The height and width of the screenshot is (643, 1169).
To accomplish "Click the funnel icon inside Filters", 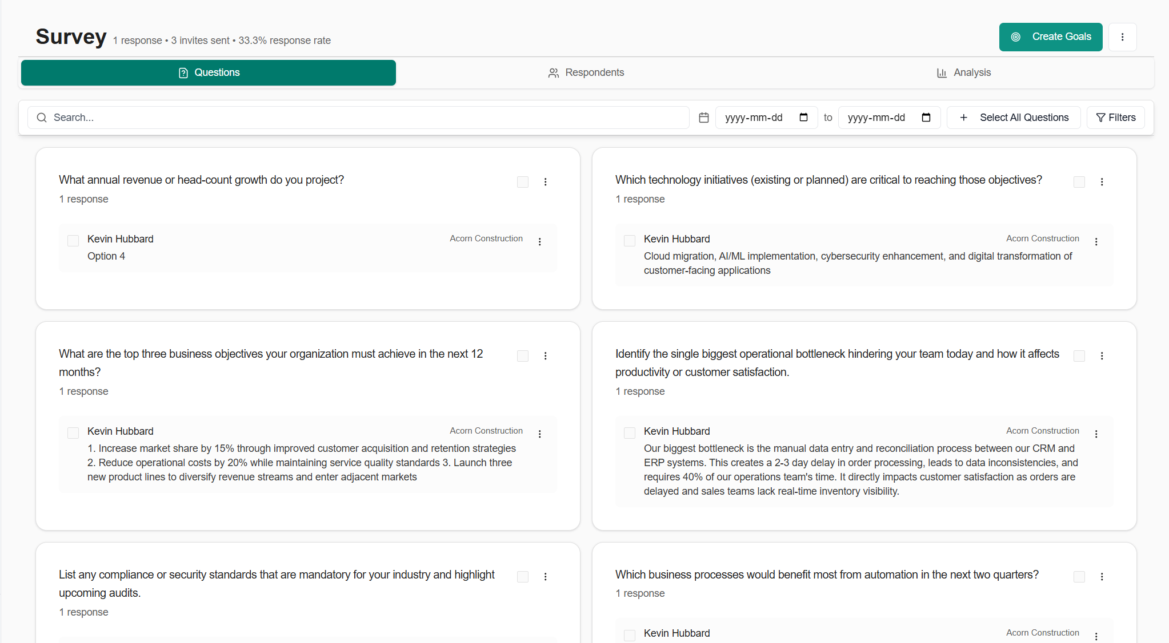I will [x=1100, y=118].
